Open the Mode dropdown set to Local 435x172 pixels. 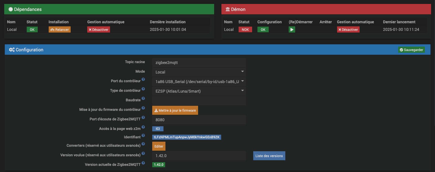tap(199, 72)
